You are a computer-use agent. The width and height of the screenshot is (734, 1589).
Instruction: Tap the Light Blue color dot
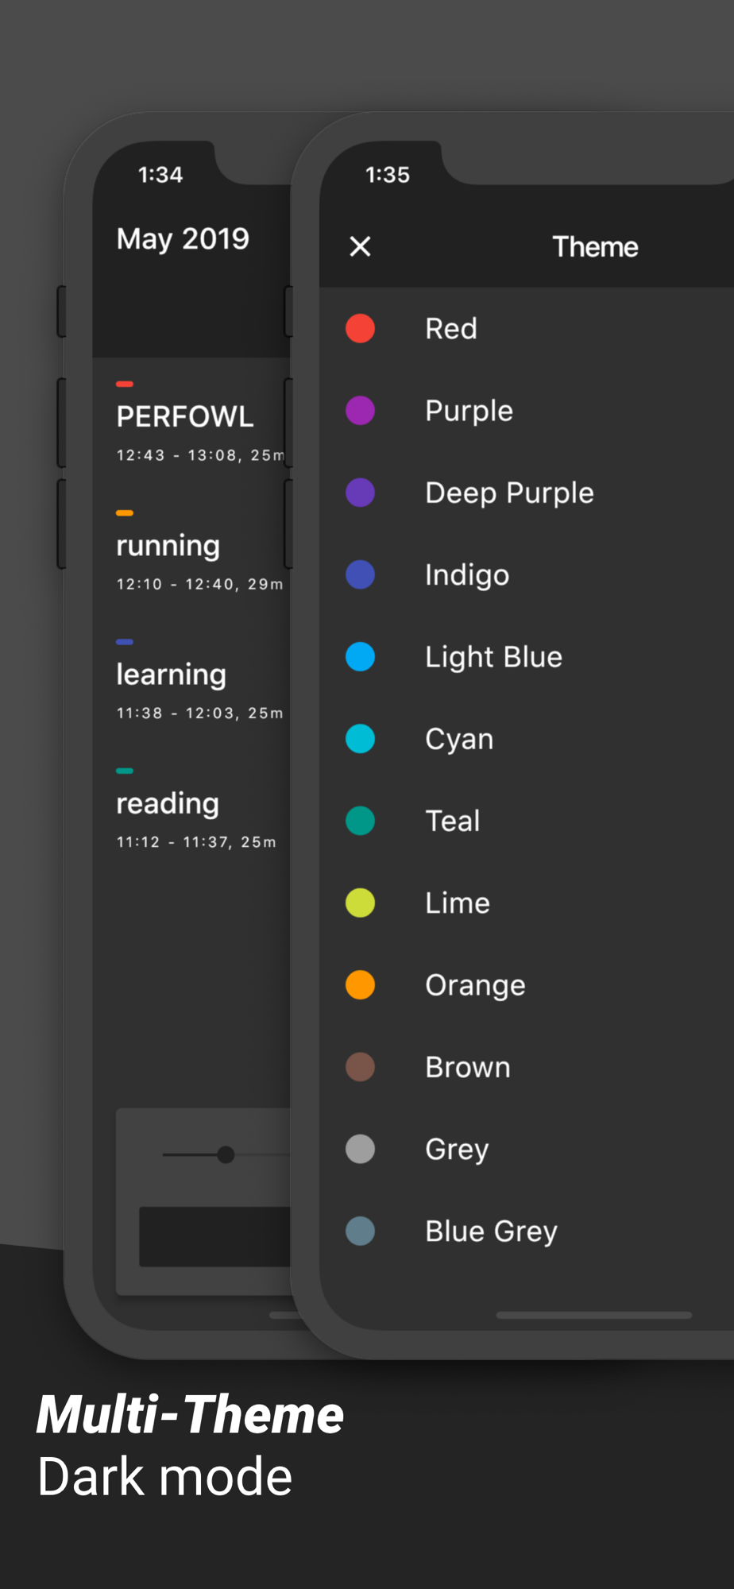360,657
